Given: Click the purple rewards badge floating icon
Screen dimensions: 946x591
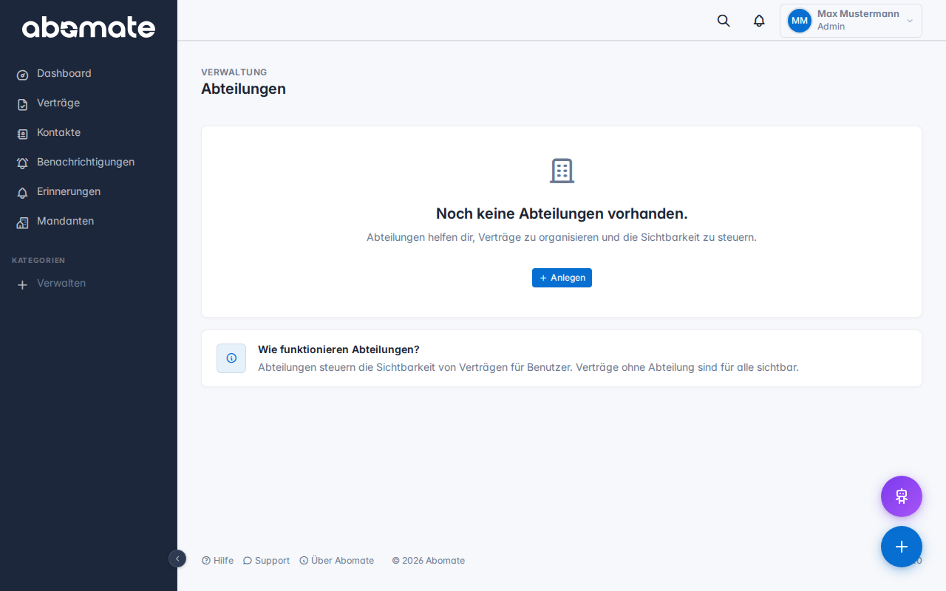Looking at the screenshot, I should coord(901,496).
